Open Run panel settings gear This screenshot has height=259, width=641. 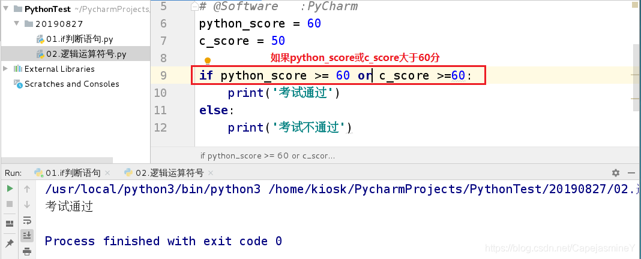(x=616, y=173)
